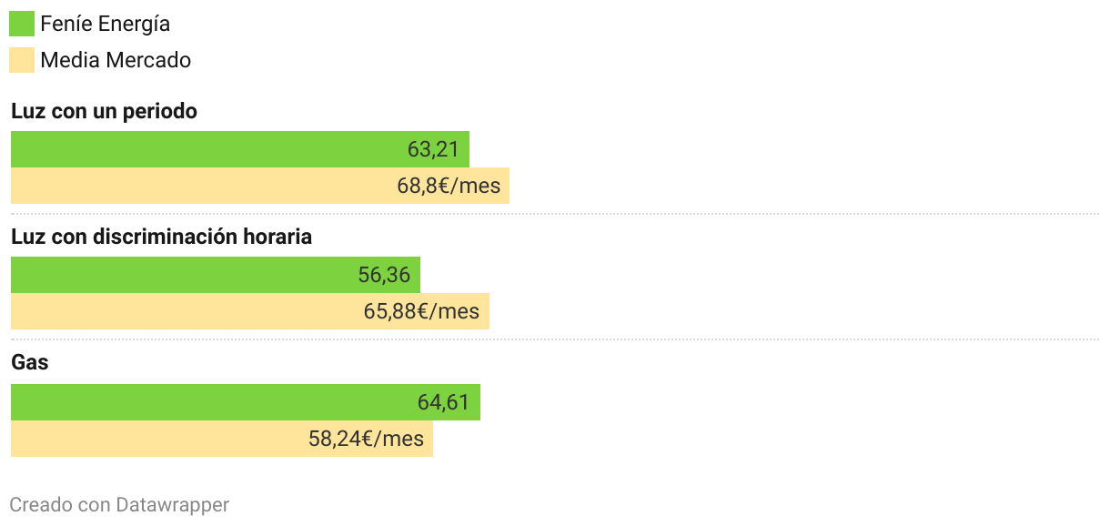The height and width of the screenshot is (526, 1110).
Task: Select the Feníe Energía legend label
Action: pyautogui.click(x=106, y=25)
